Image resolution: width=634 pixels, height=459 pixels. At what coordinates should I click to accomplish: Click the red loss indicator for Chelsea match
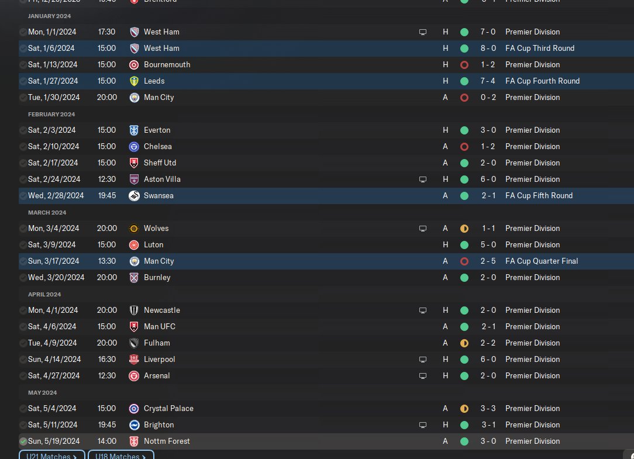464,147
